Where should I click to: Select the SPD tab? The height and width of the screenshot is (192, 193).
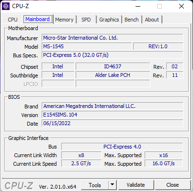coord(86,20)
